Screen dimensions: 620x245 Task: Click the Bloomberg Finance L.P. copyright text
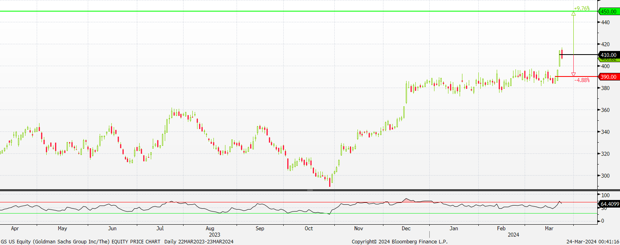click(x=399, y=241)
